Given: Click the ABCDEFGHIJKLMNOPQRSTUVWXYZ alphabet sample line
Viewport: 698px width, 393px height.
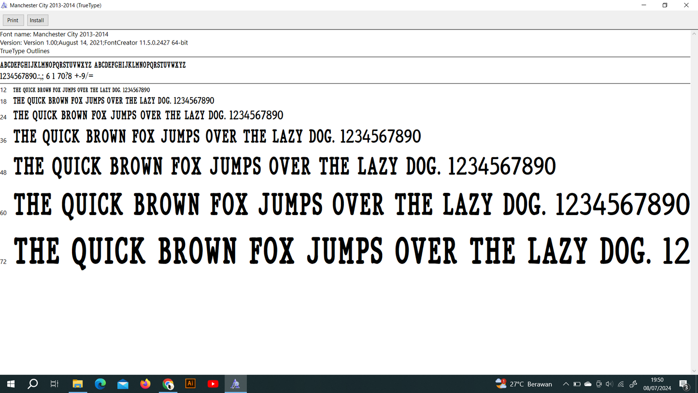Looking at the screenshot, I should pyautogui.click(x=93, y=65).
